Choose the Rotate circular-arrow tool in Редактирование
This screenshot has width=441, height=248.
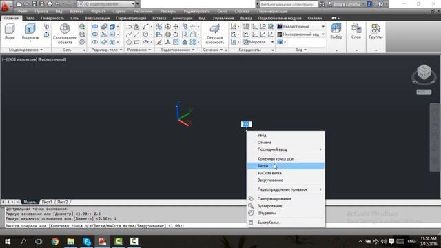coord(176,34)
